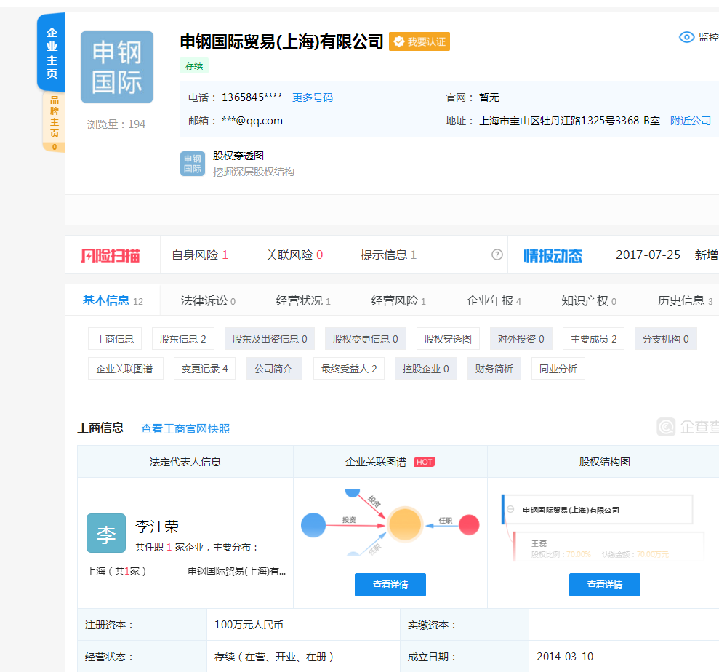Click the 我要认证 verification badge
Image resolution: width=719 pixels, height=672 pixels.
[x=419, y=42]
